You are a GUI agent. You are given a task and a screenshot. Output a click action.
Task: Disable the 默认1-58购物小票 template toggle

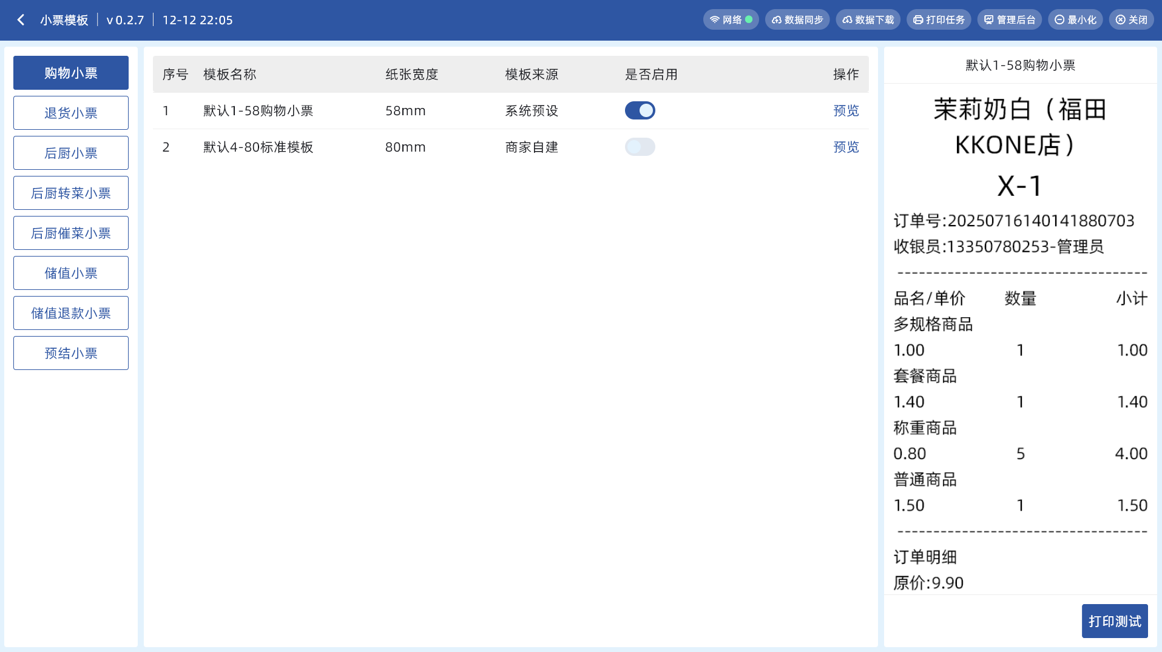pyautogui.click(x=640, y=110)
